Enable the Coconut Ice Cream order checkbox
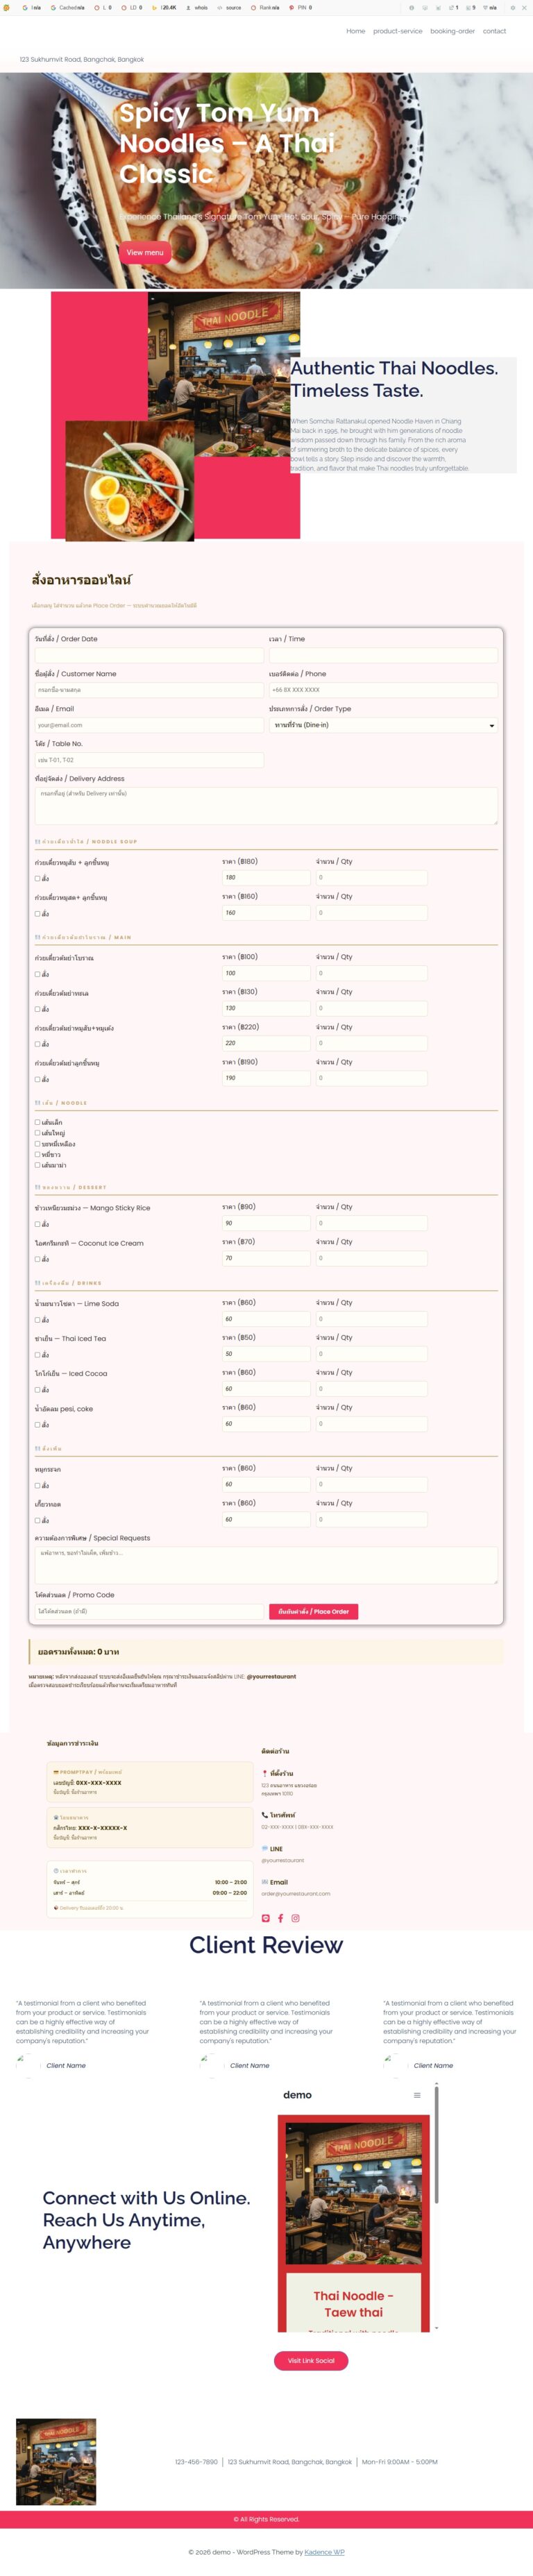The width and height of the screenshot is (533, 2576). click(38, 1259)
